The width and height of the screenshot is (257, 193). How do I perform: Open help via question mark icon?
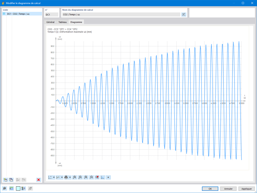point(5,188)
